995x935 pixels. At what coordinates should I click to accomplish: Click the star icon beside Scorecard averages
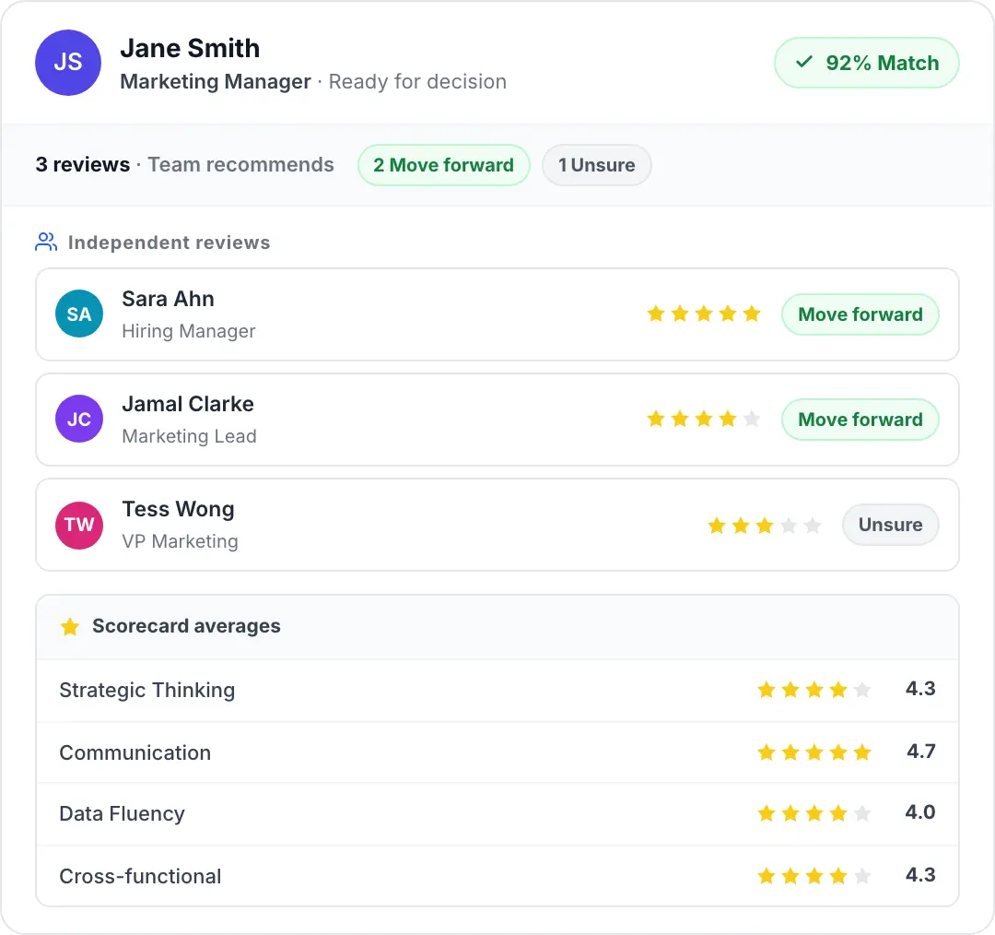click(70, 626)
